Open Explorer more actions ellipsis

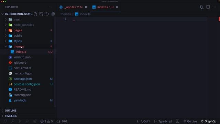51,7
